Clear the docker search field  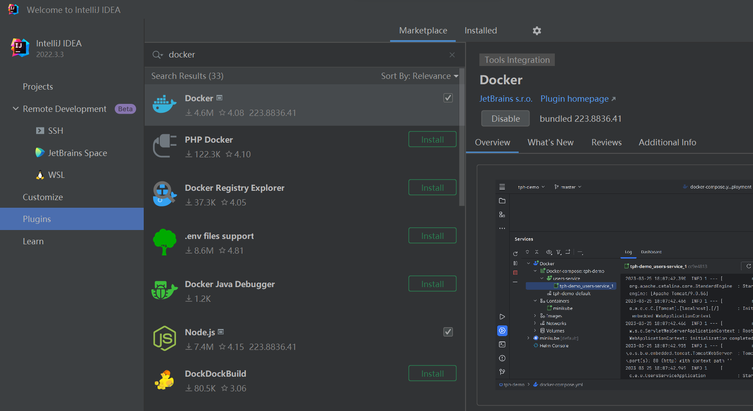[452, 54]
